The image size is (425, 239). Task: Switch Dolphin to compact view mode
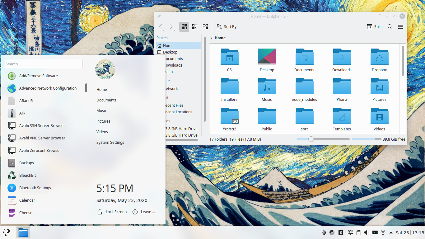(195, 27)
